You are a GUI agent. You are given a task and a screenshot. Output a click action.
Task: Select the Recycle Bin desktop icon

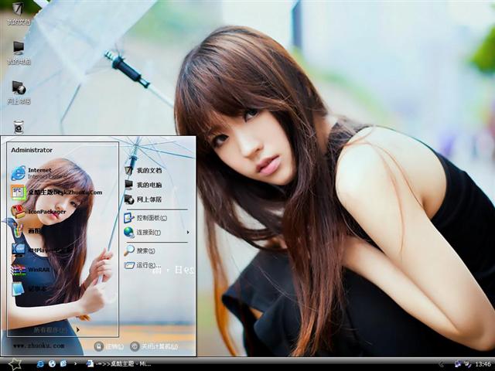(19, 127)
